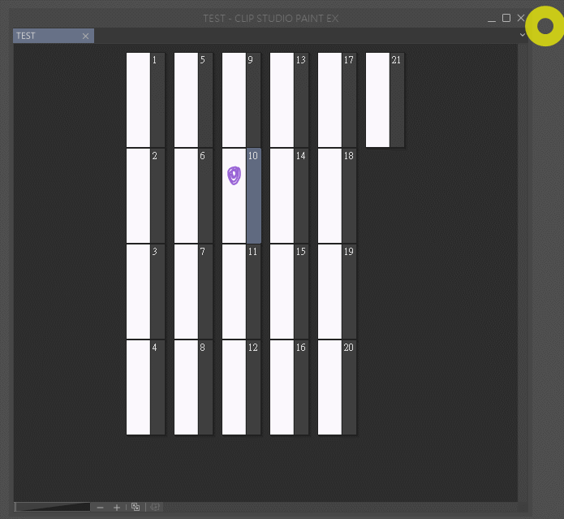Zoom out page thumbnails with minus icon
This screenshot has height=519, width=564.
point(101,508)
